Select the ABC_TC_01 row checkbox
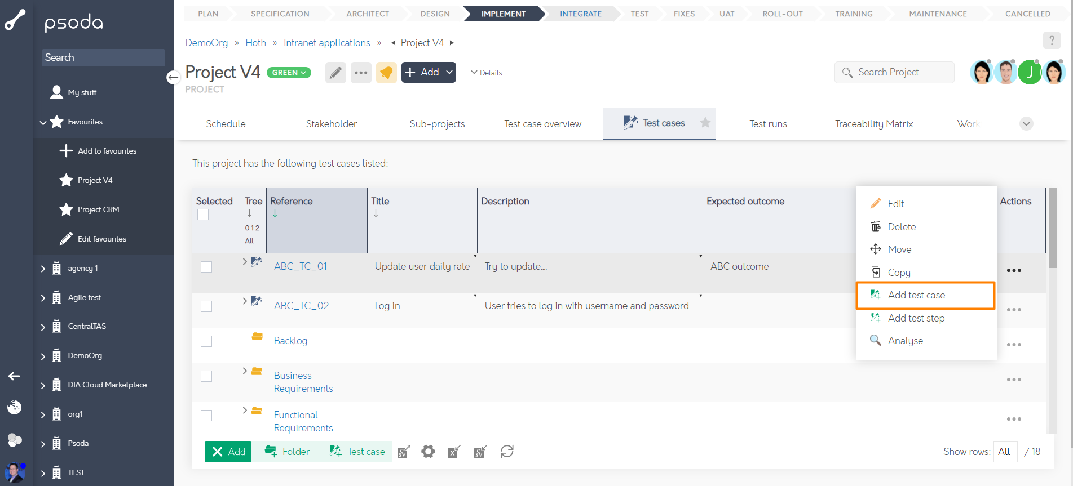The image size is (1073, 486). [x=206, y=267]
